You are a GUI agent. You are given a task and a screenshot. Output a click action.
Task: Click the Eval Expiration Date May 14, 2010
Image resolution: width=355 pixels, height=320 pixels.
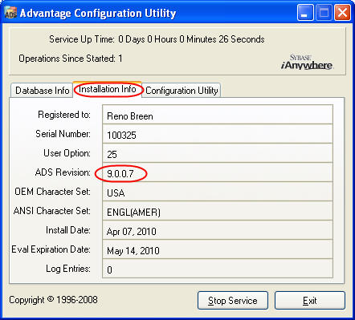click(x=218, y=249)
